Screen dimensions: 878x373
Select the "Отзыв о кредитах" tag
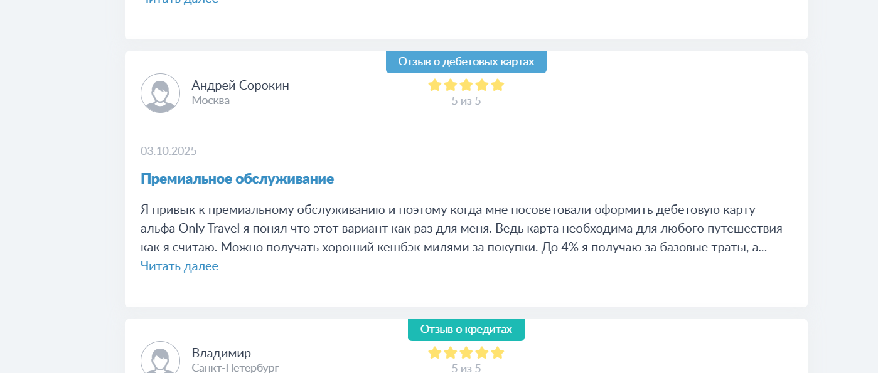coord(466,330)
